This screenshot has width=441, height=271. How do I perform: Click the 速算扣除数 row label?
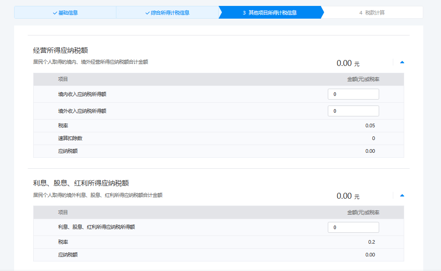tap(70, 138)
